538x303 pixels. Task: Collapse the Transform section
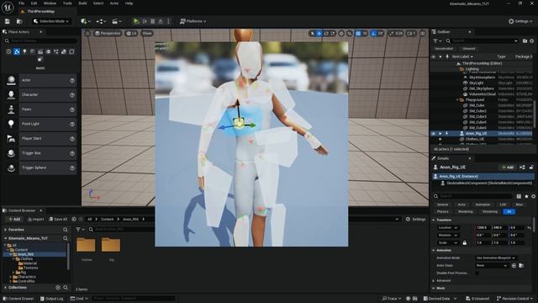(434, 220)
